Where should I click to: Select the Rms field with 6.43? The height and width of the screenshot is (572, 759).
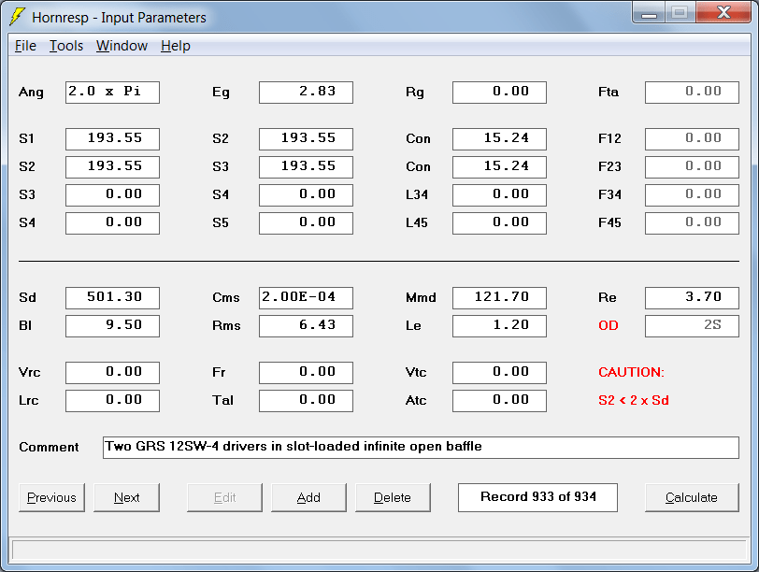point(306,326)
